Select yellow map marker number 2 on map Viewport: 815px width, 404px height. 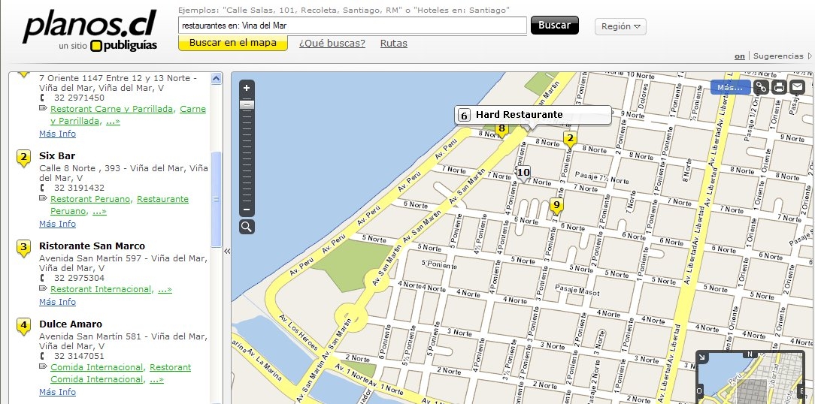(x=570, y=138)
